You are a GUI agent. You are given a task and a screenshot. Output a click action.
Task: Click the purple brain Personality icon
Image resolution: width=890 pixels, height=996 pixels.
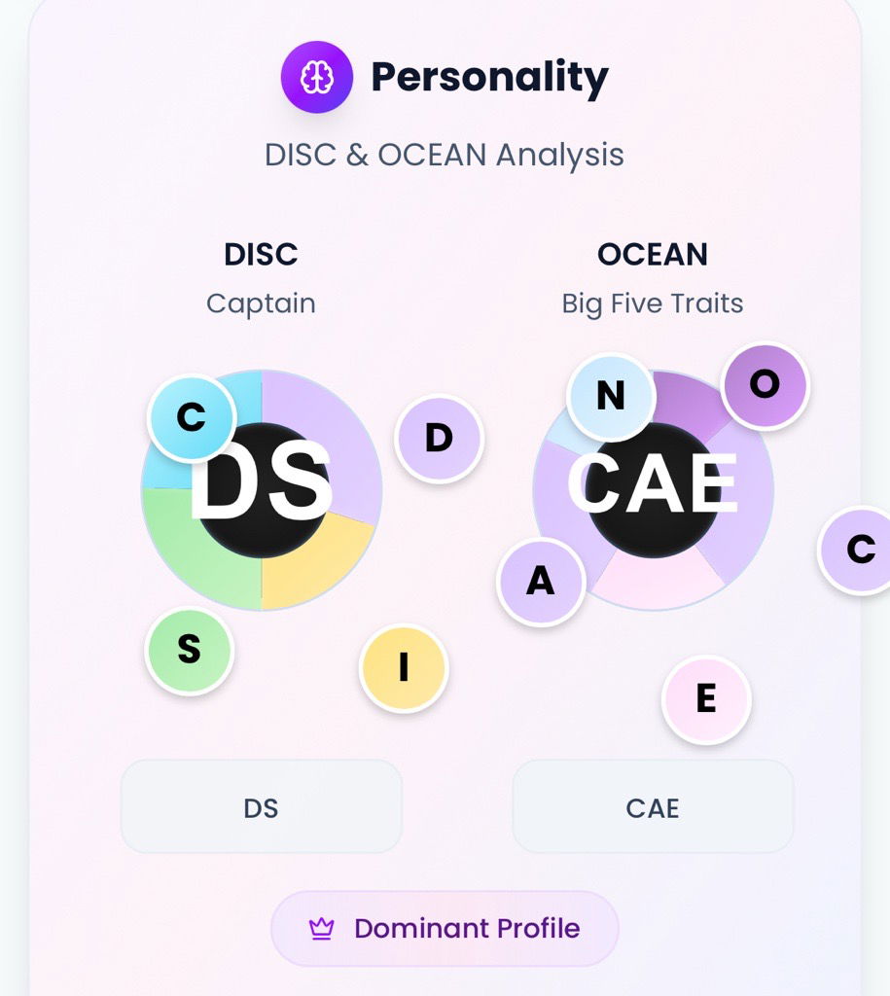point(317,77)
